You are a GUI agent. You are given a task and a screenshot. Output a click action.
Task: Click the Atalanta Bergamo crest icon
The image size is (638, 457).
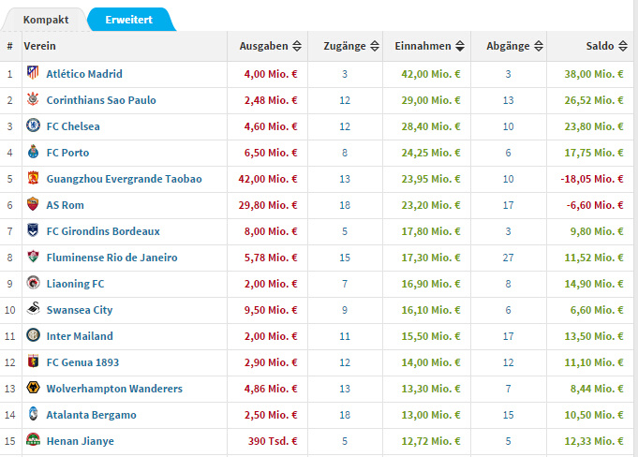click(33, 414)
